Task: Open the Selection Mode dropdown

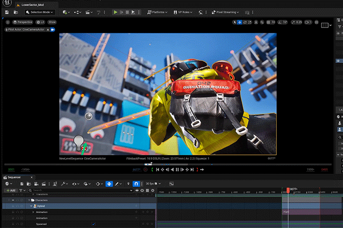Action: click(40, 12)
